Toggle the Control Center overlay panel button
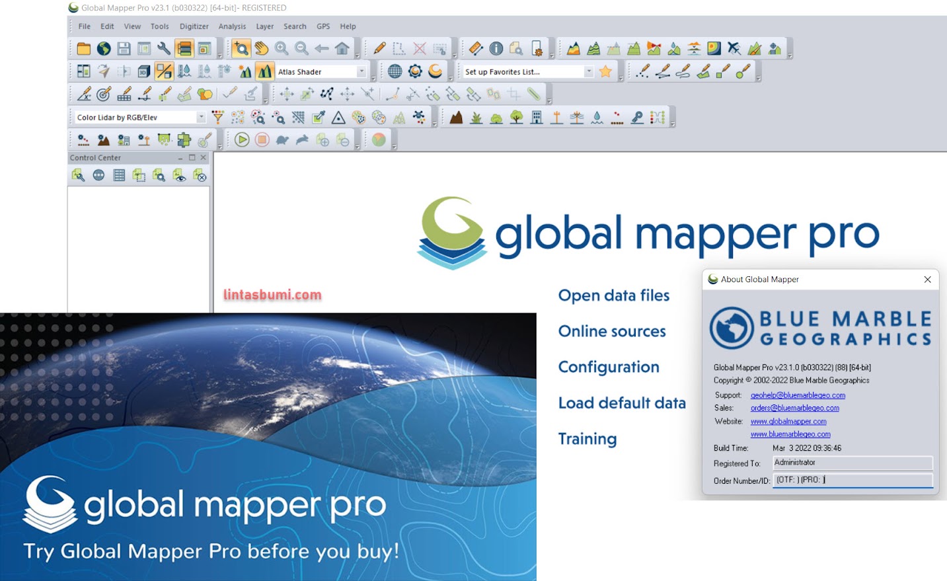This screenshot has width=947, height=581. point(184,48)
